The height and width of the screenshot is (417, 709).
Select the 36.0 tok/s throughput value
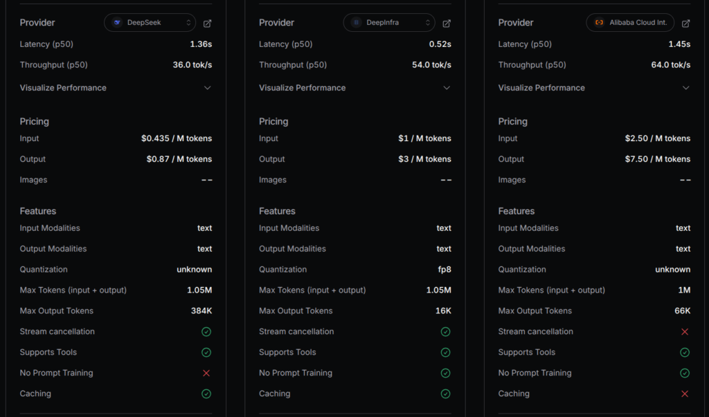pyautogui.click(x=192, y=65)
